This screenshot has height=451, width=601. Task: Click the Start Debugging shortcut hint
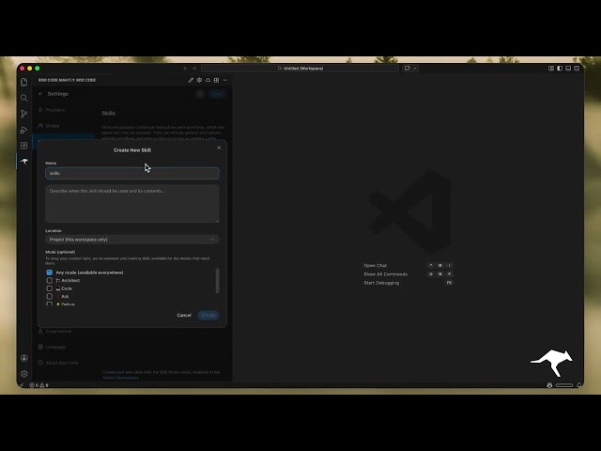[408, 283]
